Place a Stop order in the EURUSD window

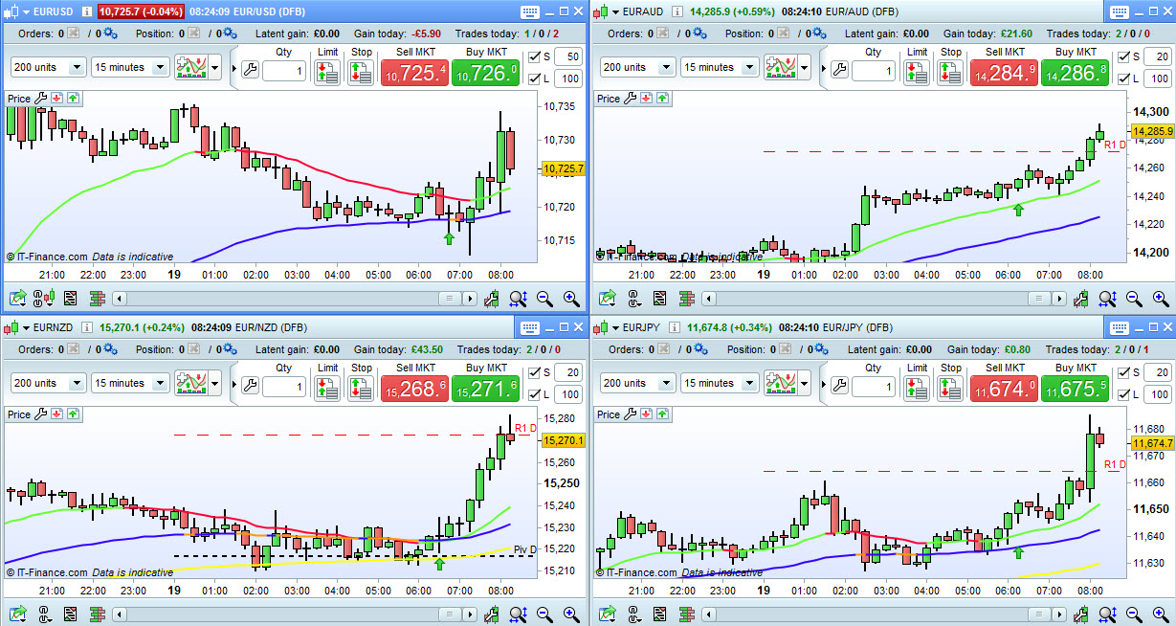(x=361, y=73)
